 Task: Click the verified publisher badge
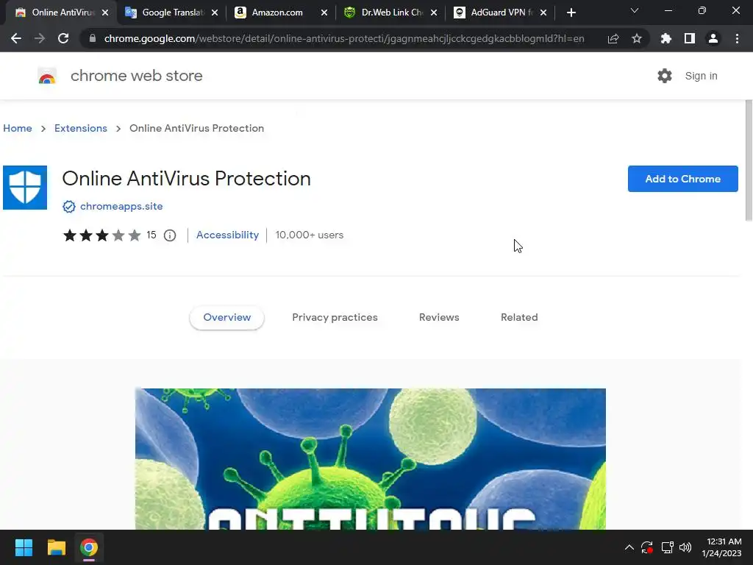click(x=68, y=207)
